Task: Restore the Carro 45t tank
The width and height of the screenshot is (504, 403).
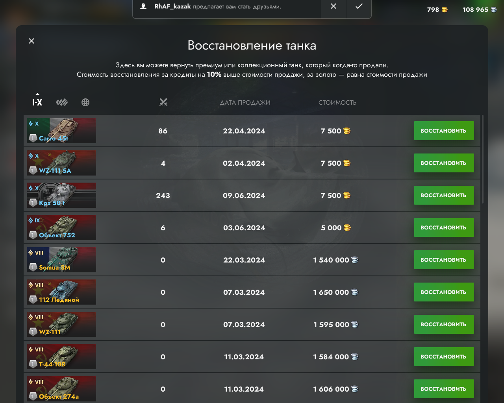Action: [444, 131]
